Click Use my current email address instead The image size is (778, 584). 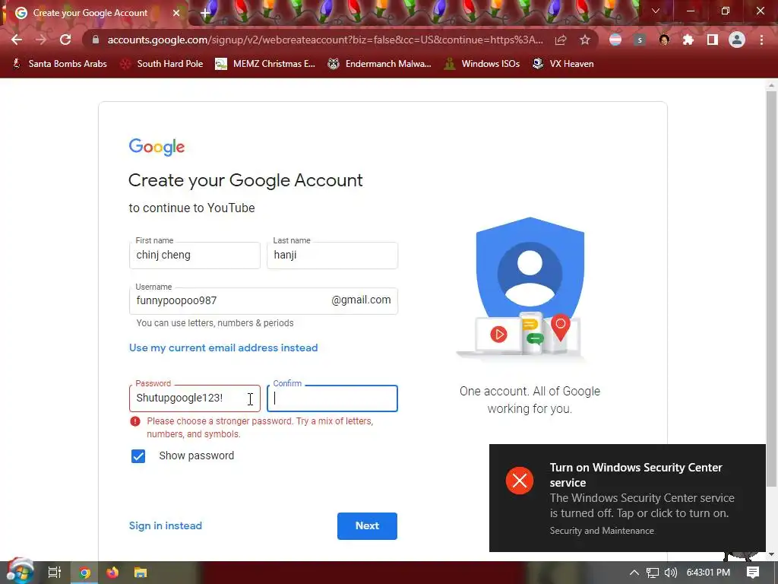[x=223, y=348]
